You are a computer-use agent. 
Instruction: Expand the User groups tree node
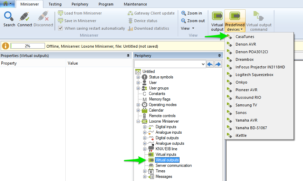(x=138, y=88)
